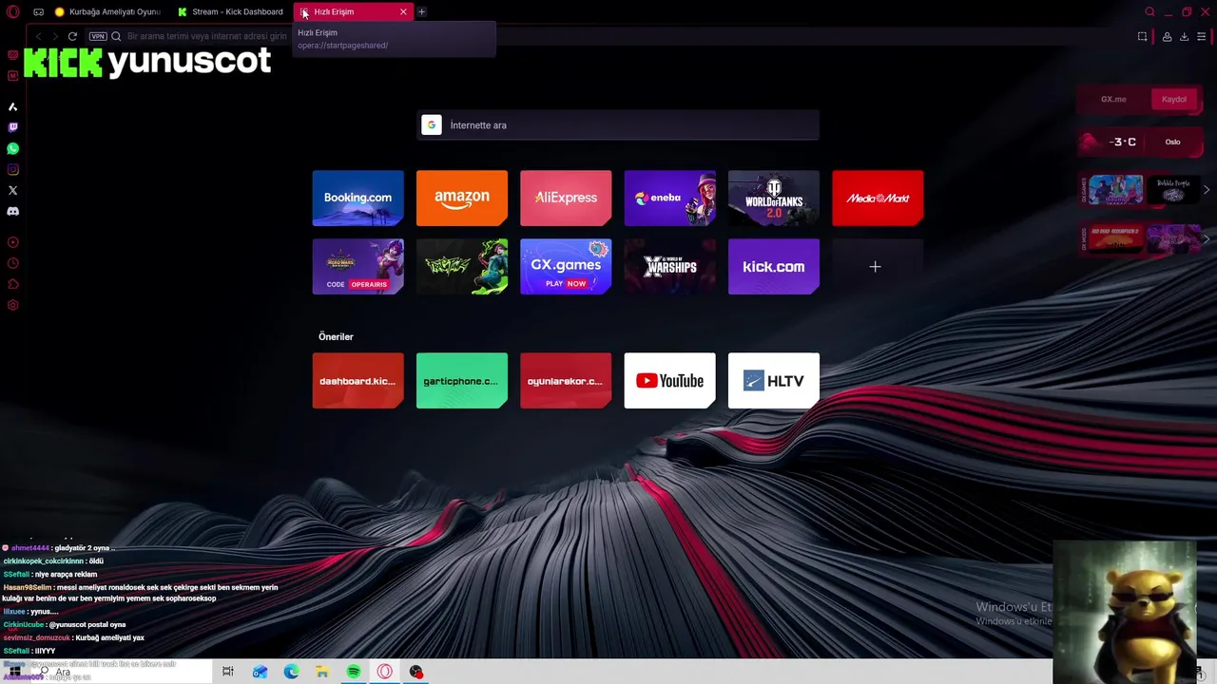Open the World of Tanks speed dial

[x=774, y=198]
